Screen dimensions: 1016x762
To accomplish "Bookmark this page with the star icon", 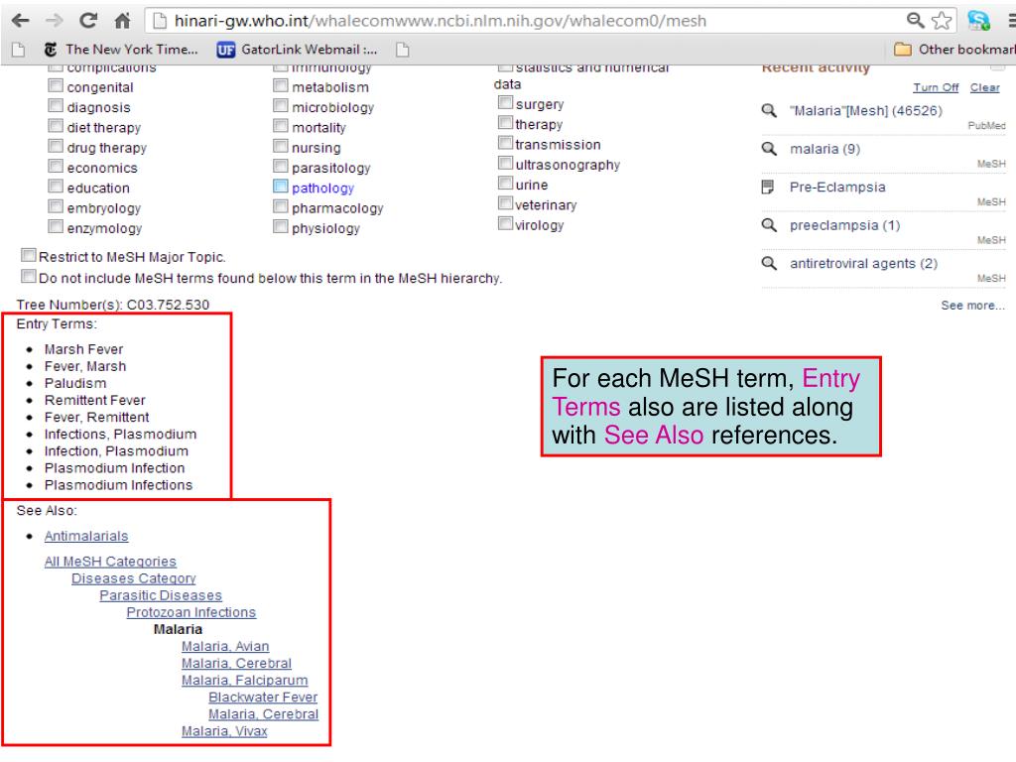I will 942,21.
